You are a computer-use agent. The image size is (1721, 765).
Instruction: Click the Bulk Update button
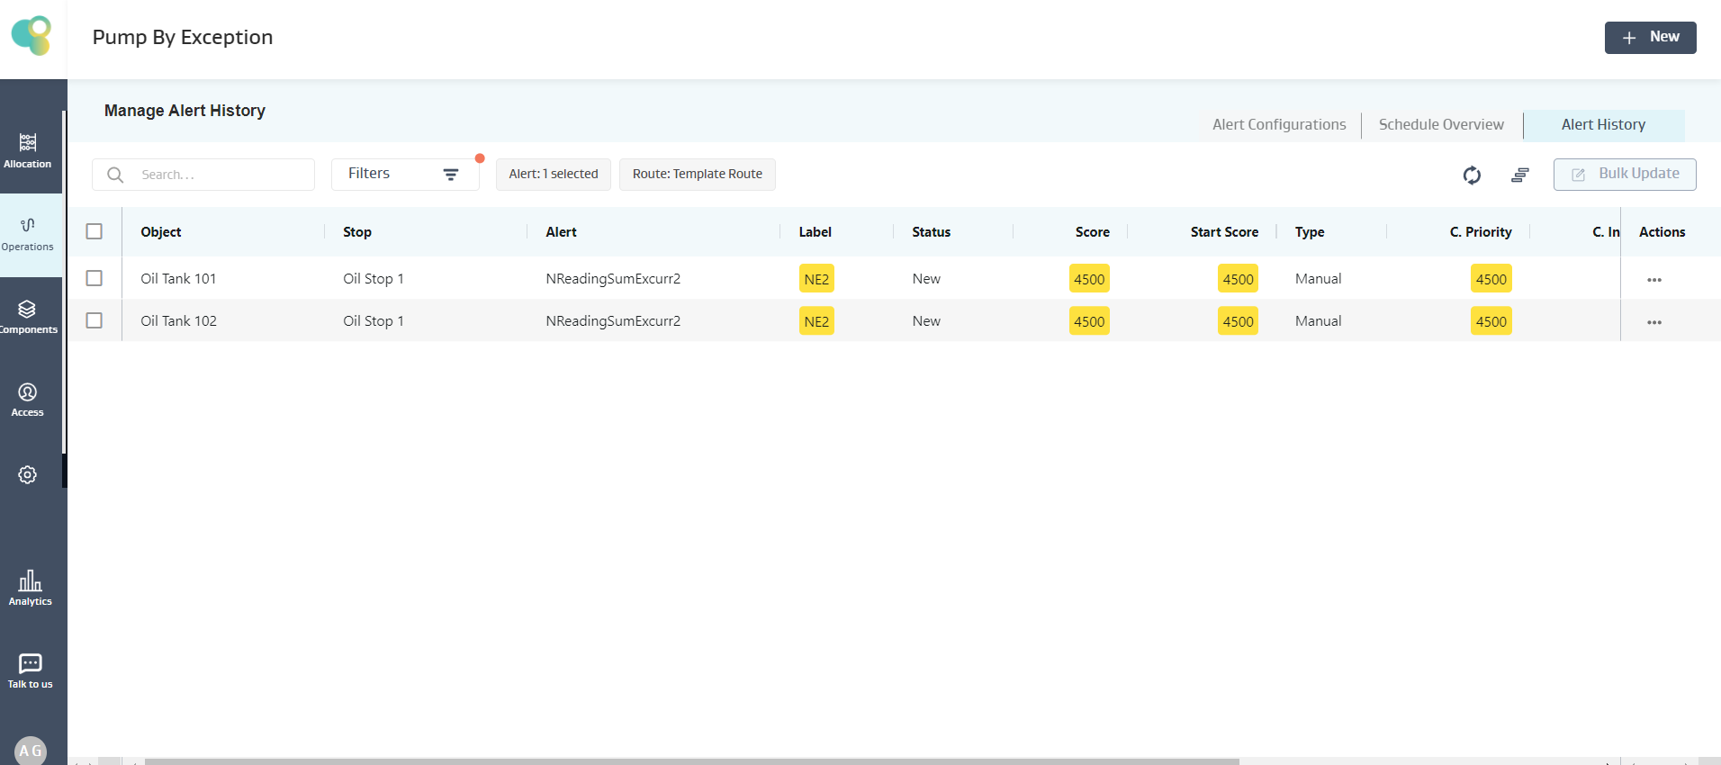tap(1624, 174)
